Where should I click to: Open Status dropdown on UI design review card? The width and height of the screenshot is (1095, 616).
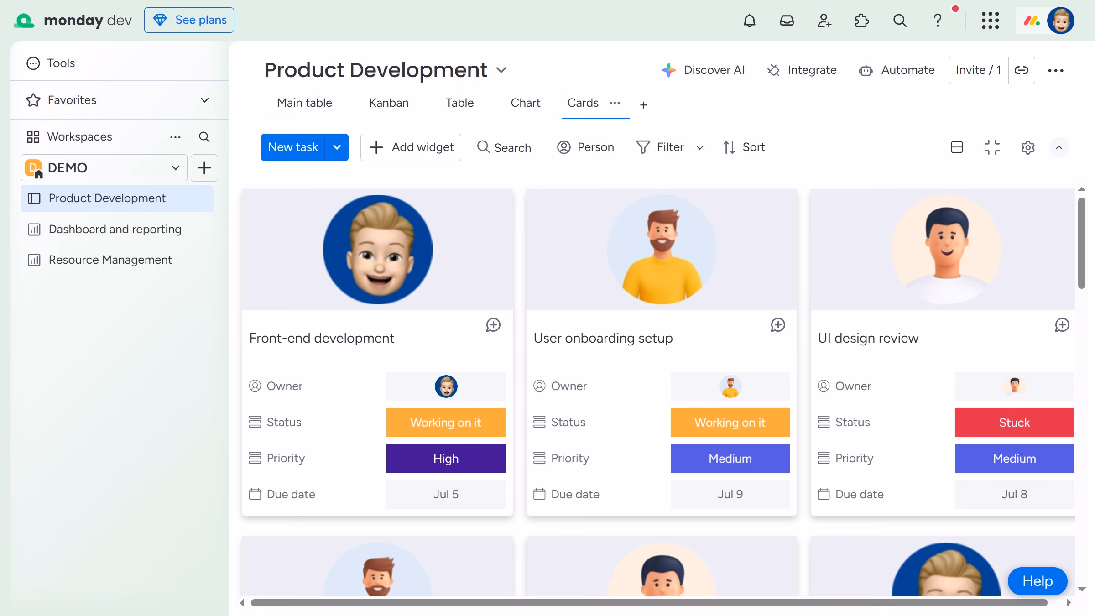point(1014,423)
